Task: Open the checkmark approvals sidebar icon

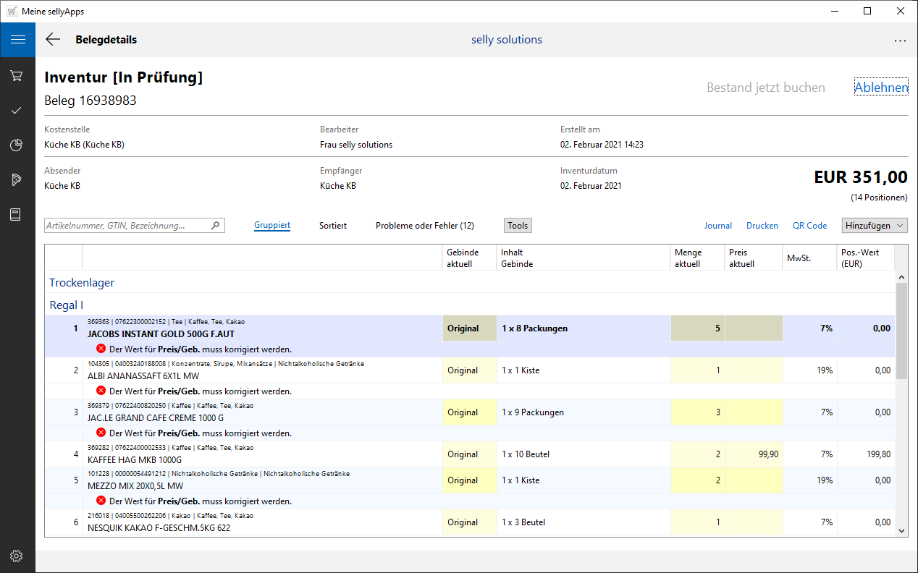Action: [17, 110]
